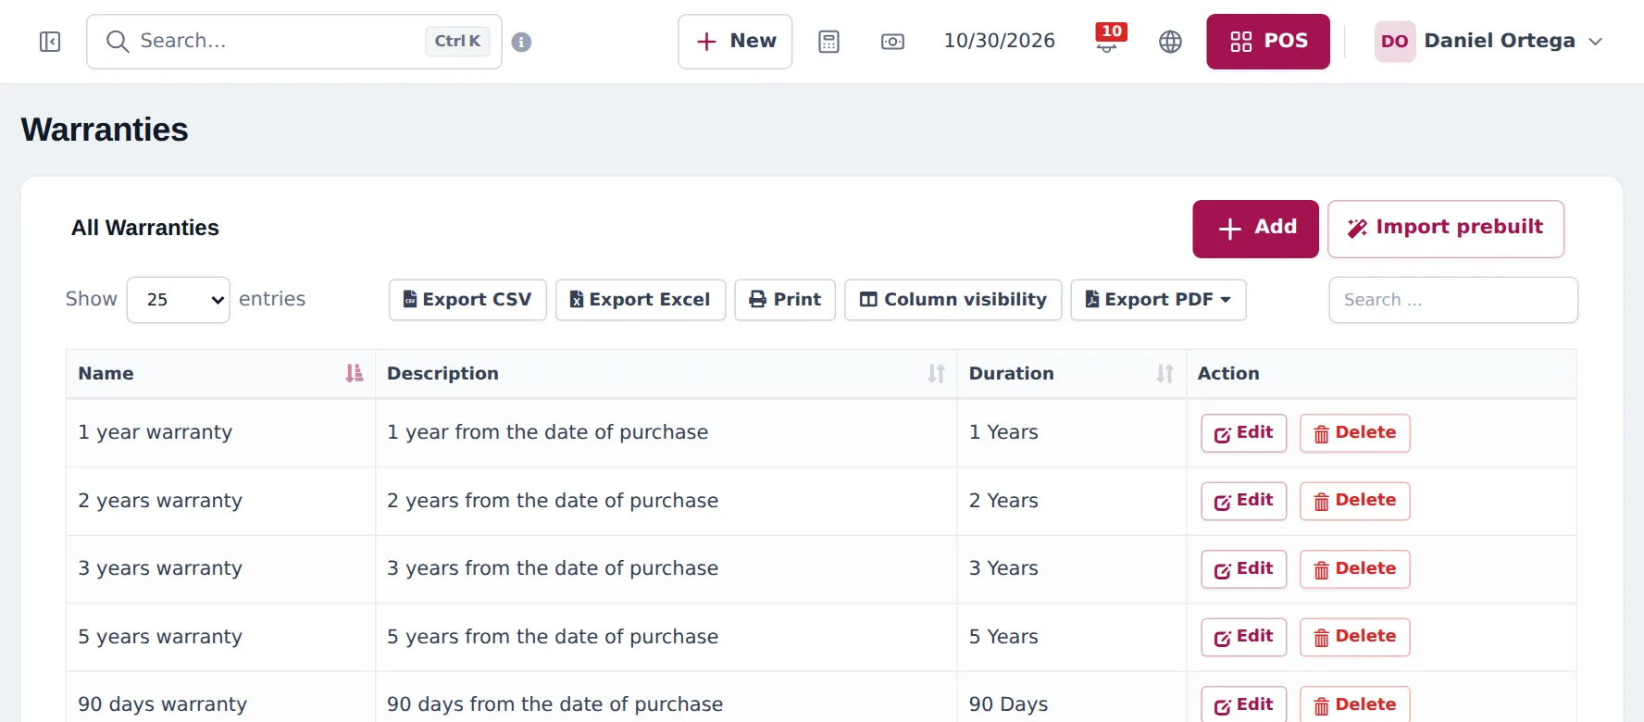Click the info icon beside search
Viewport: 1644px width, 722px height.
(521, 42)
